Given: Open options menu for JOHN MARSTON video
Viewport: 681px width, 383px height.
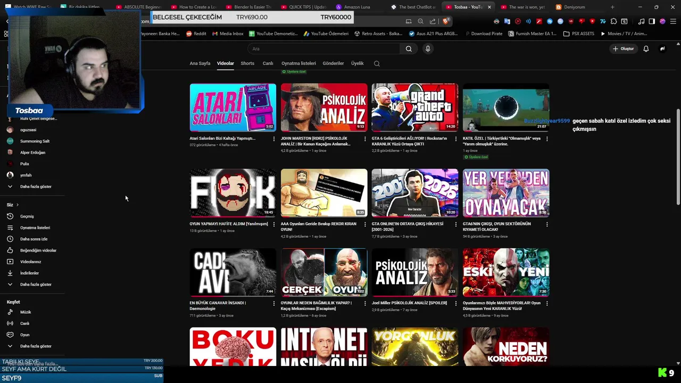Looking at the screenshot, I should tap(365, 139).
